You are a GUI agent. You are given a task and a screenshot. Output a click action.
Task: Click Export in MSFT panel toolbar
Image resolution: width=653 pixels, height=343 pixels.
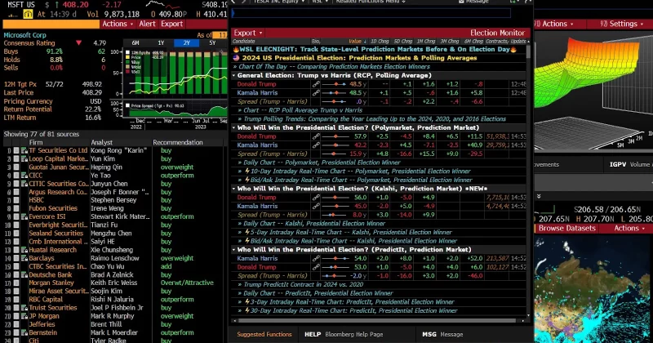[171, 24]
